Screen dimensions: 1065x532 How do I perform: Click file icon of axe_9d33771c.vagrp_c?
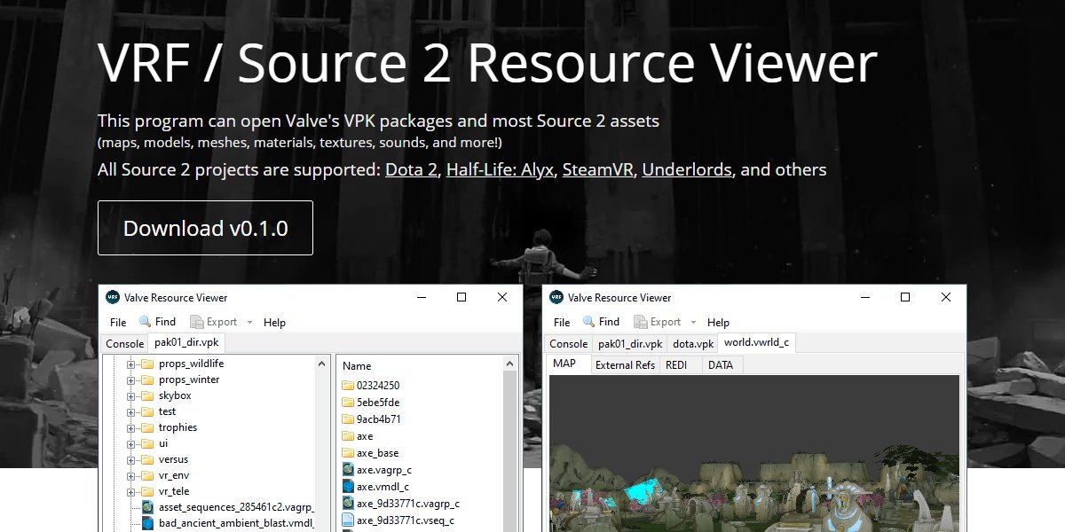(348, 504)
